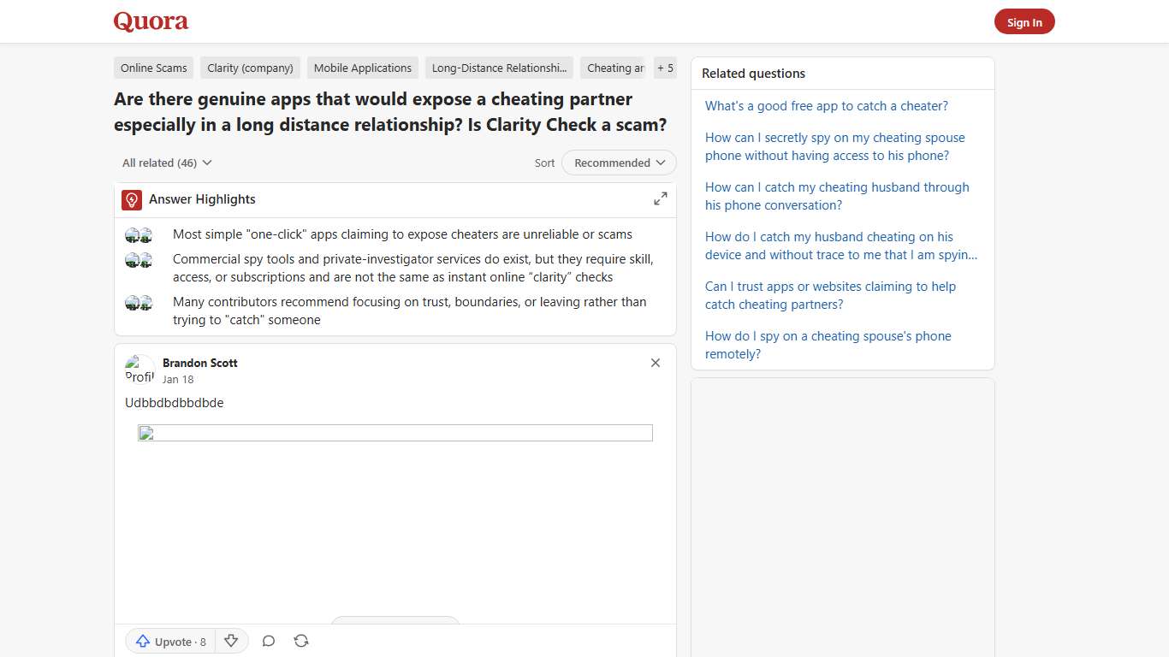
Task: Open the All related (46) dropdown
Action: 166,163
